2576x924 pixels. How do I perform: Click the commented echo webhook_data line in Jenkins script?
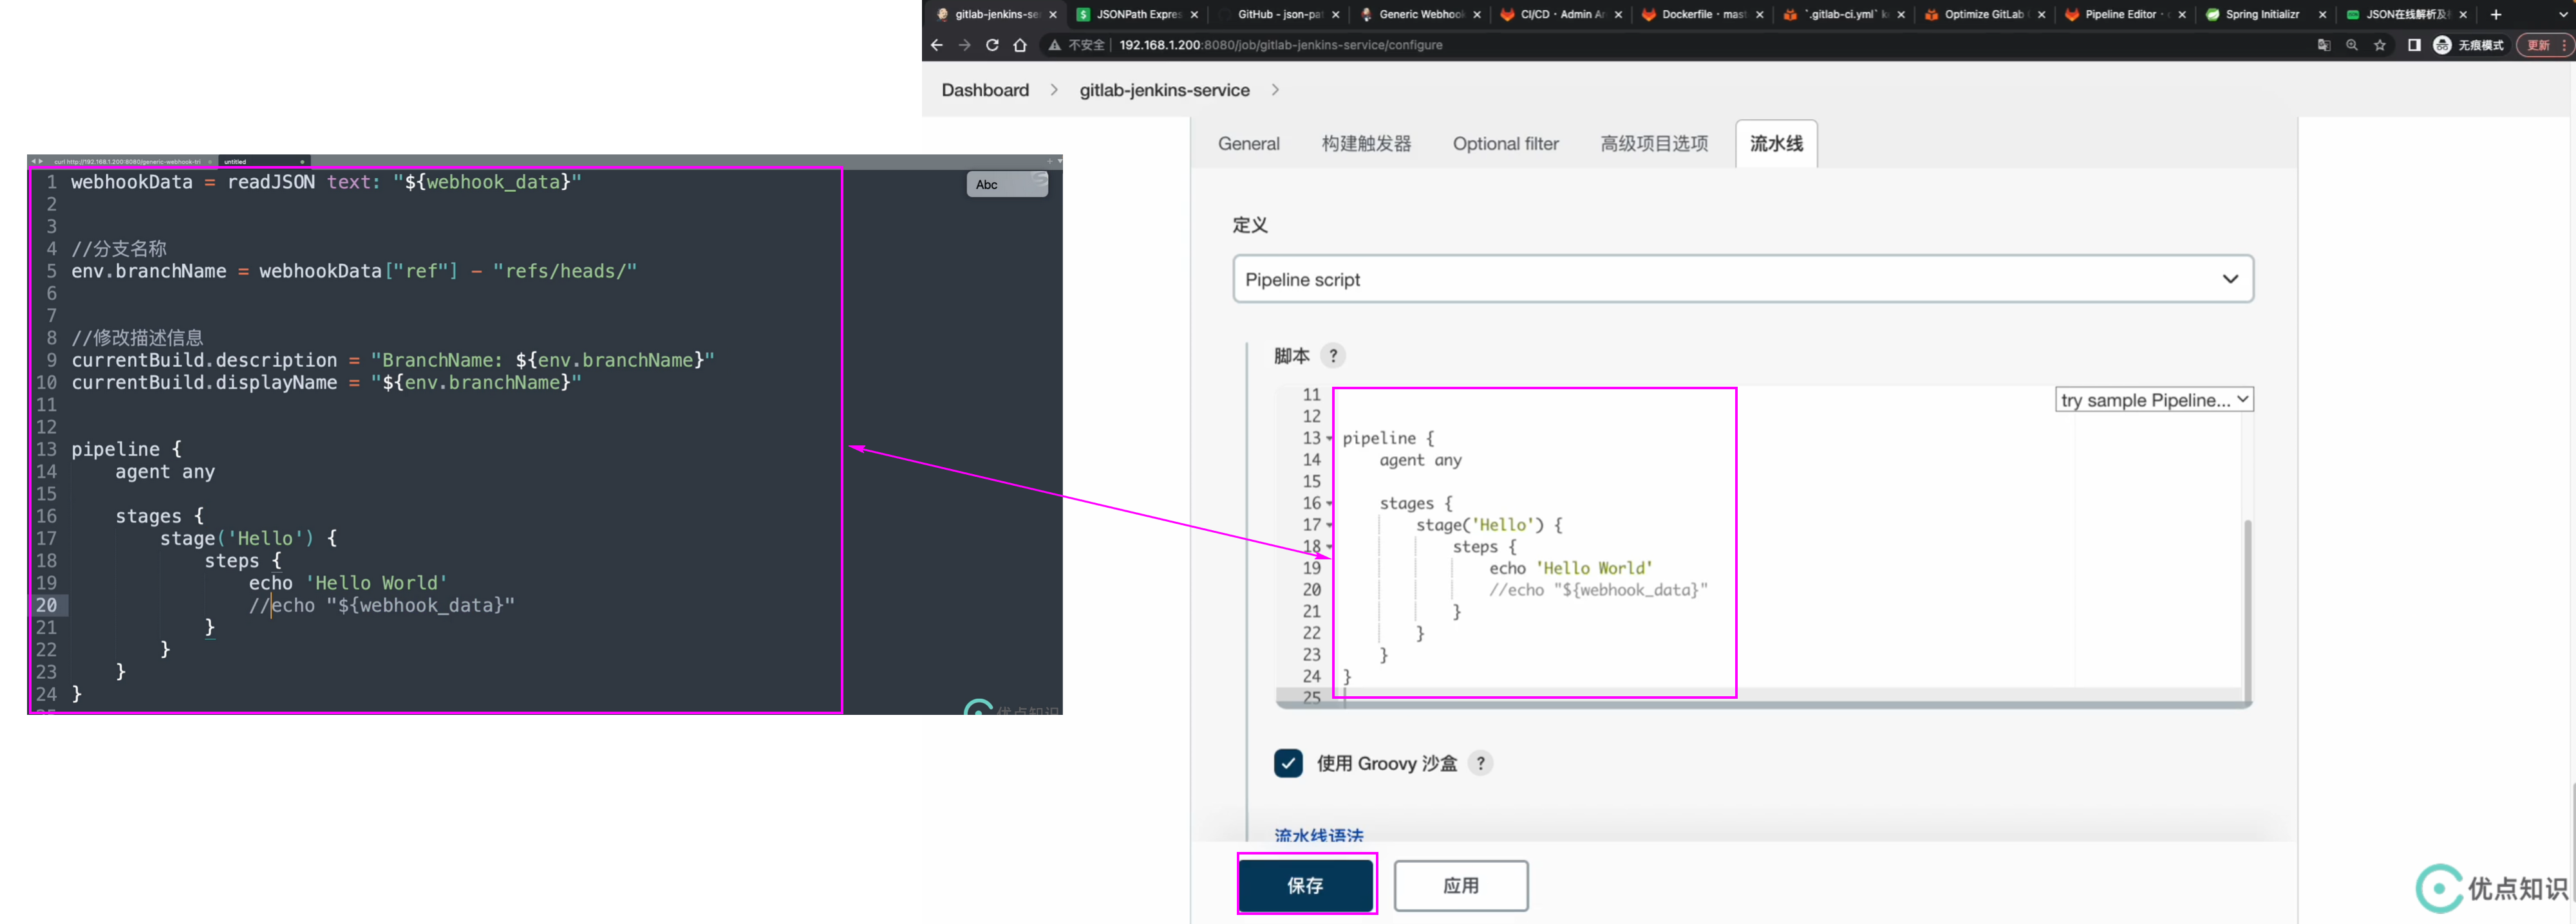[x=1598, y=590]
